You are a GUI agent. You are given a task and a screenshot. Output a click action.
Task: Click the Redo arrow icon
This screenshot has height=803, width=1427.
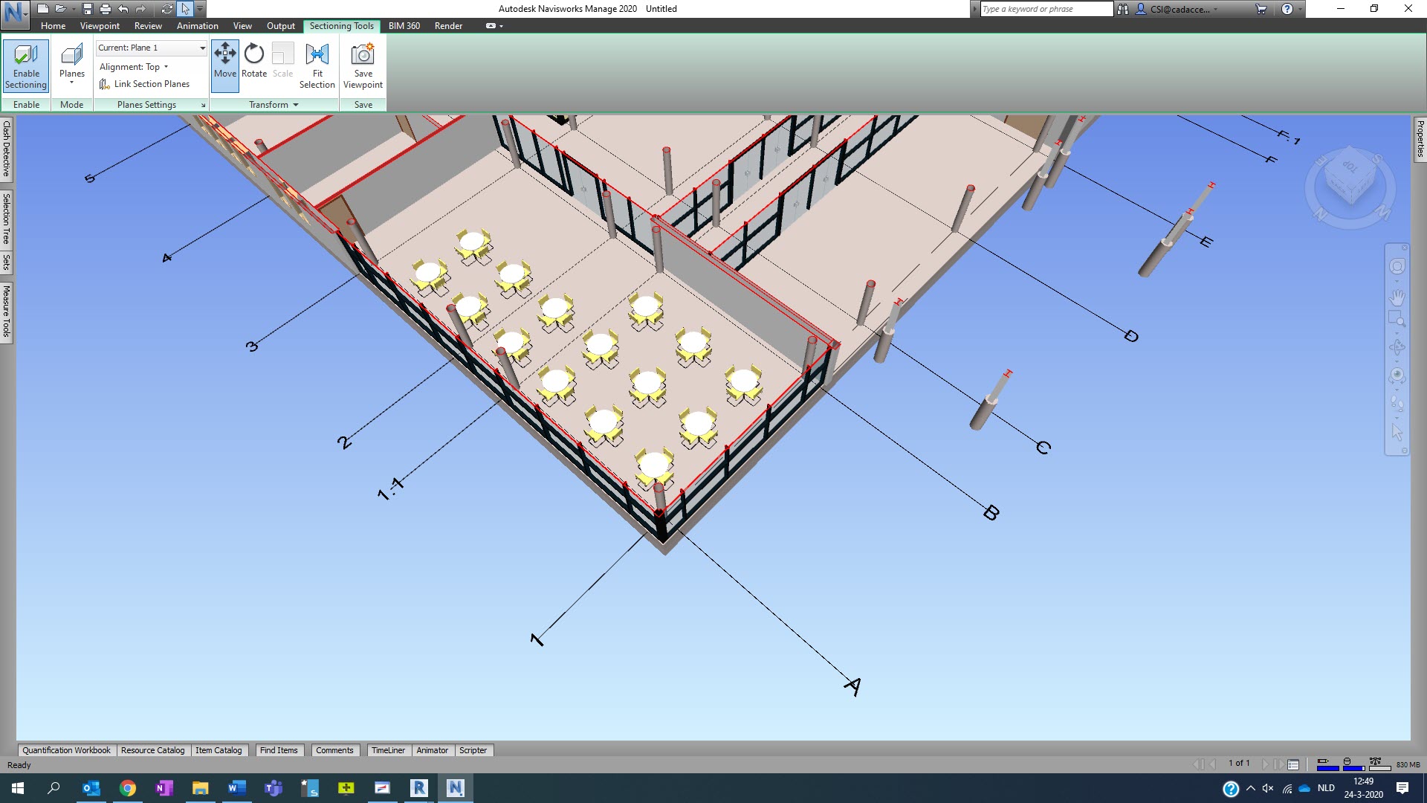[140, 9]
